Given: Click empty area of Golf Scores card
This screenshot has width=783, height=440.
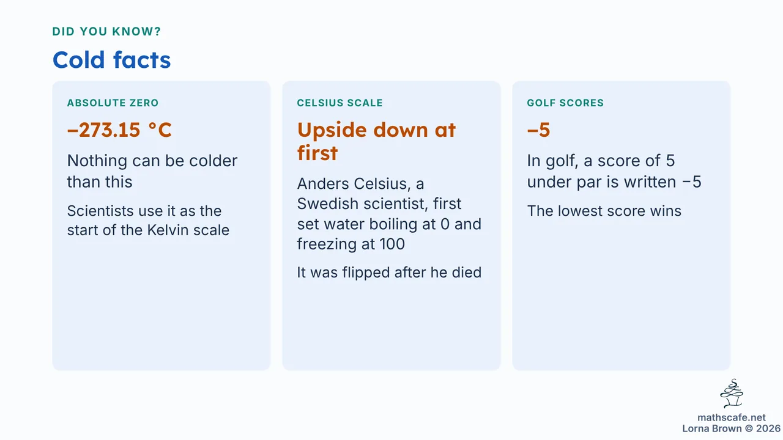Looking at the screenshot, I should 621,293.
